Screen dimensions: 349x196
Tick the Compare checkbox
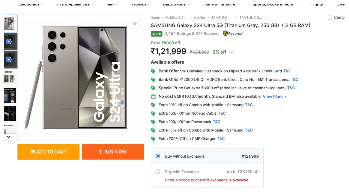pos(330,17)
